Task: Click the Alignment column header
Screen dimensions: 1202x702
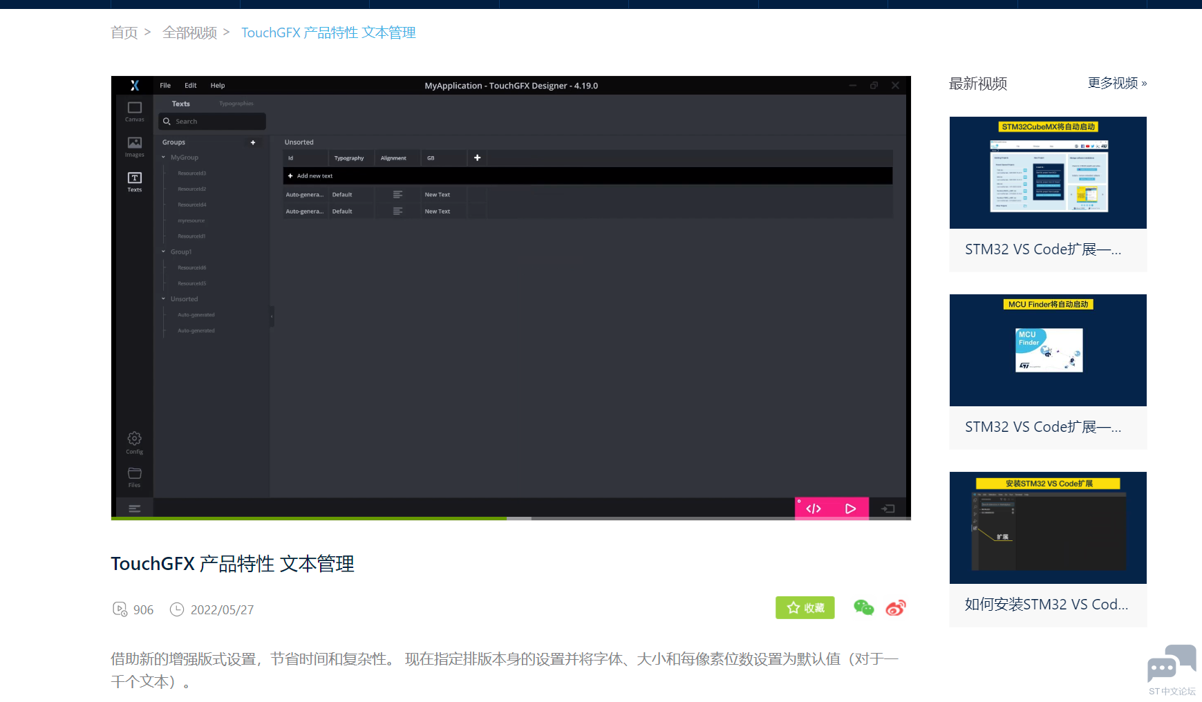Action: [x=397, y=158]
